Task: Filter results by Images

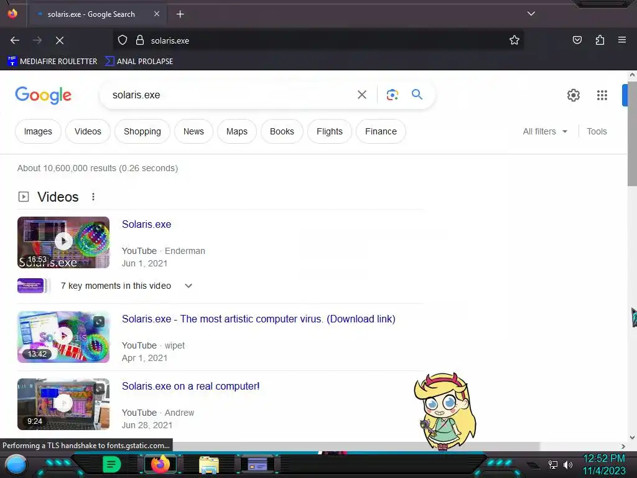Action: (x=38, y=131)
